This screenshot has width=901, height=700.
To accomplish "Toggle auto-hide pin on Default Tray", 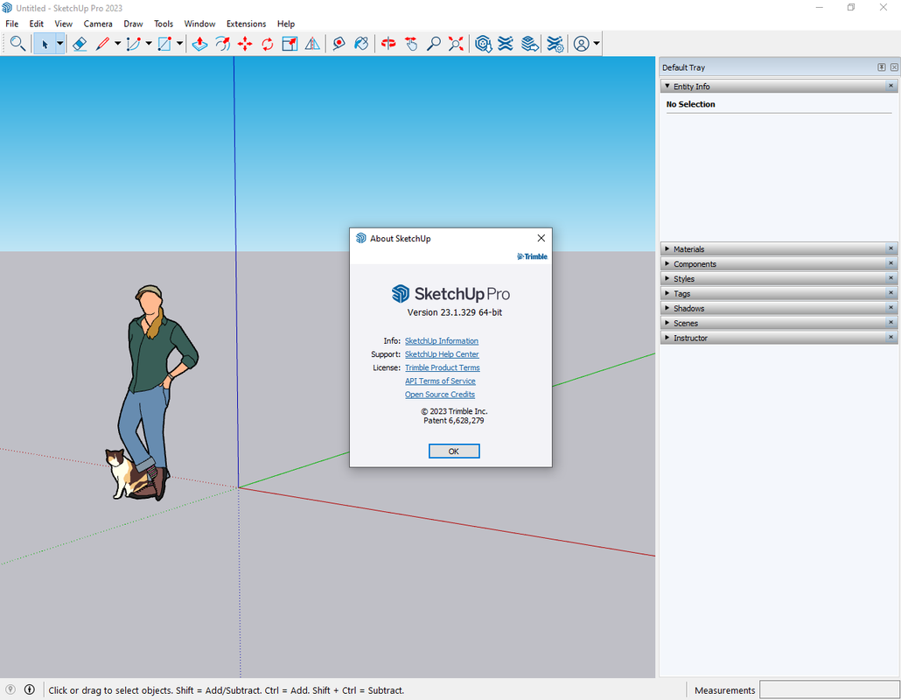I will pyautogui.click(x=882, y=67).
